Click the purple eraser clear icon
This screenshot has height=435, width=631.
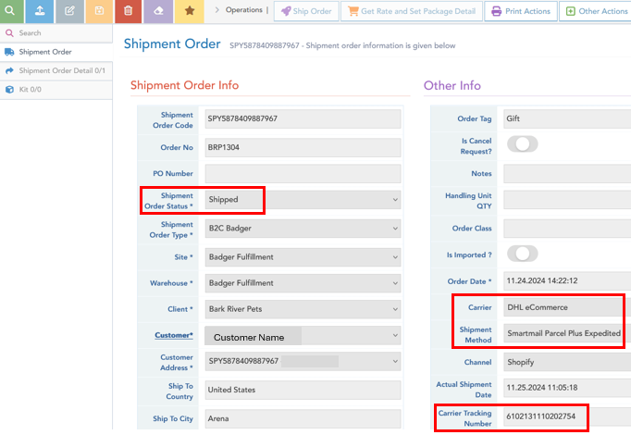pyautogui.click(x=159, y=11)
